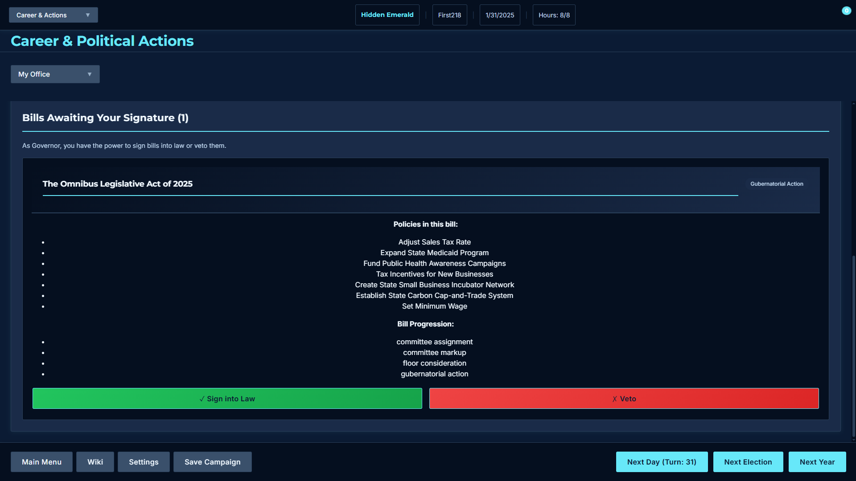The image size is (856, 481).
Task: Open the Main Menu
Action: pos(41,462)
